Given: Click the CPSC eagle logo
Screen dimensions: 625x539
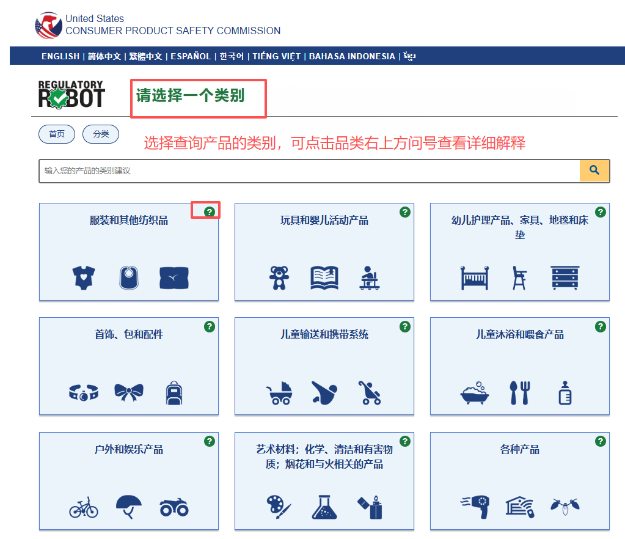Looking at the screenshot, I should [48, 25].
